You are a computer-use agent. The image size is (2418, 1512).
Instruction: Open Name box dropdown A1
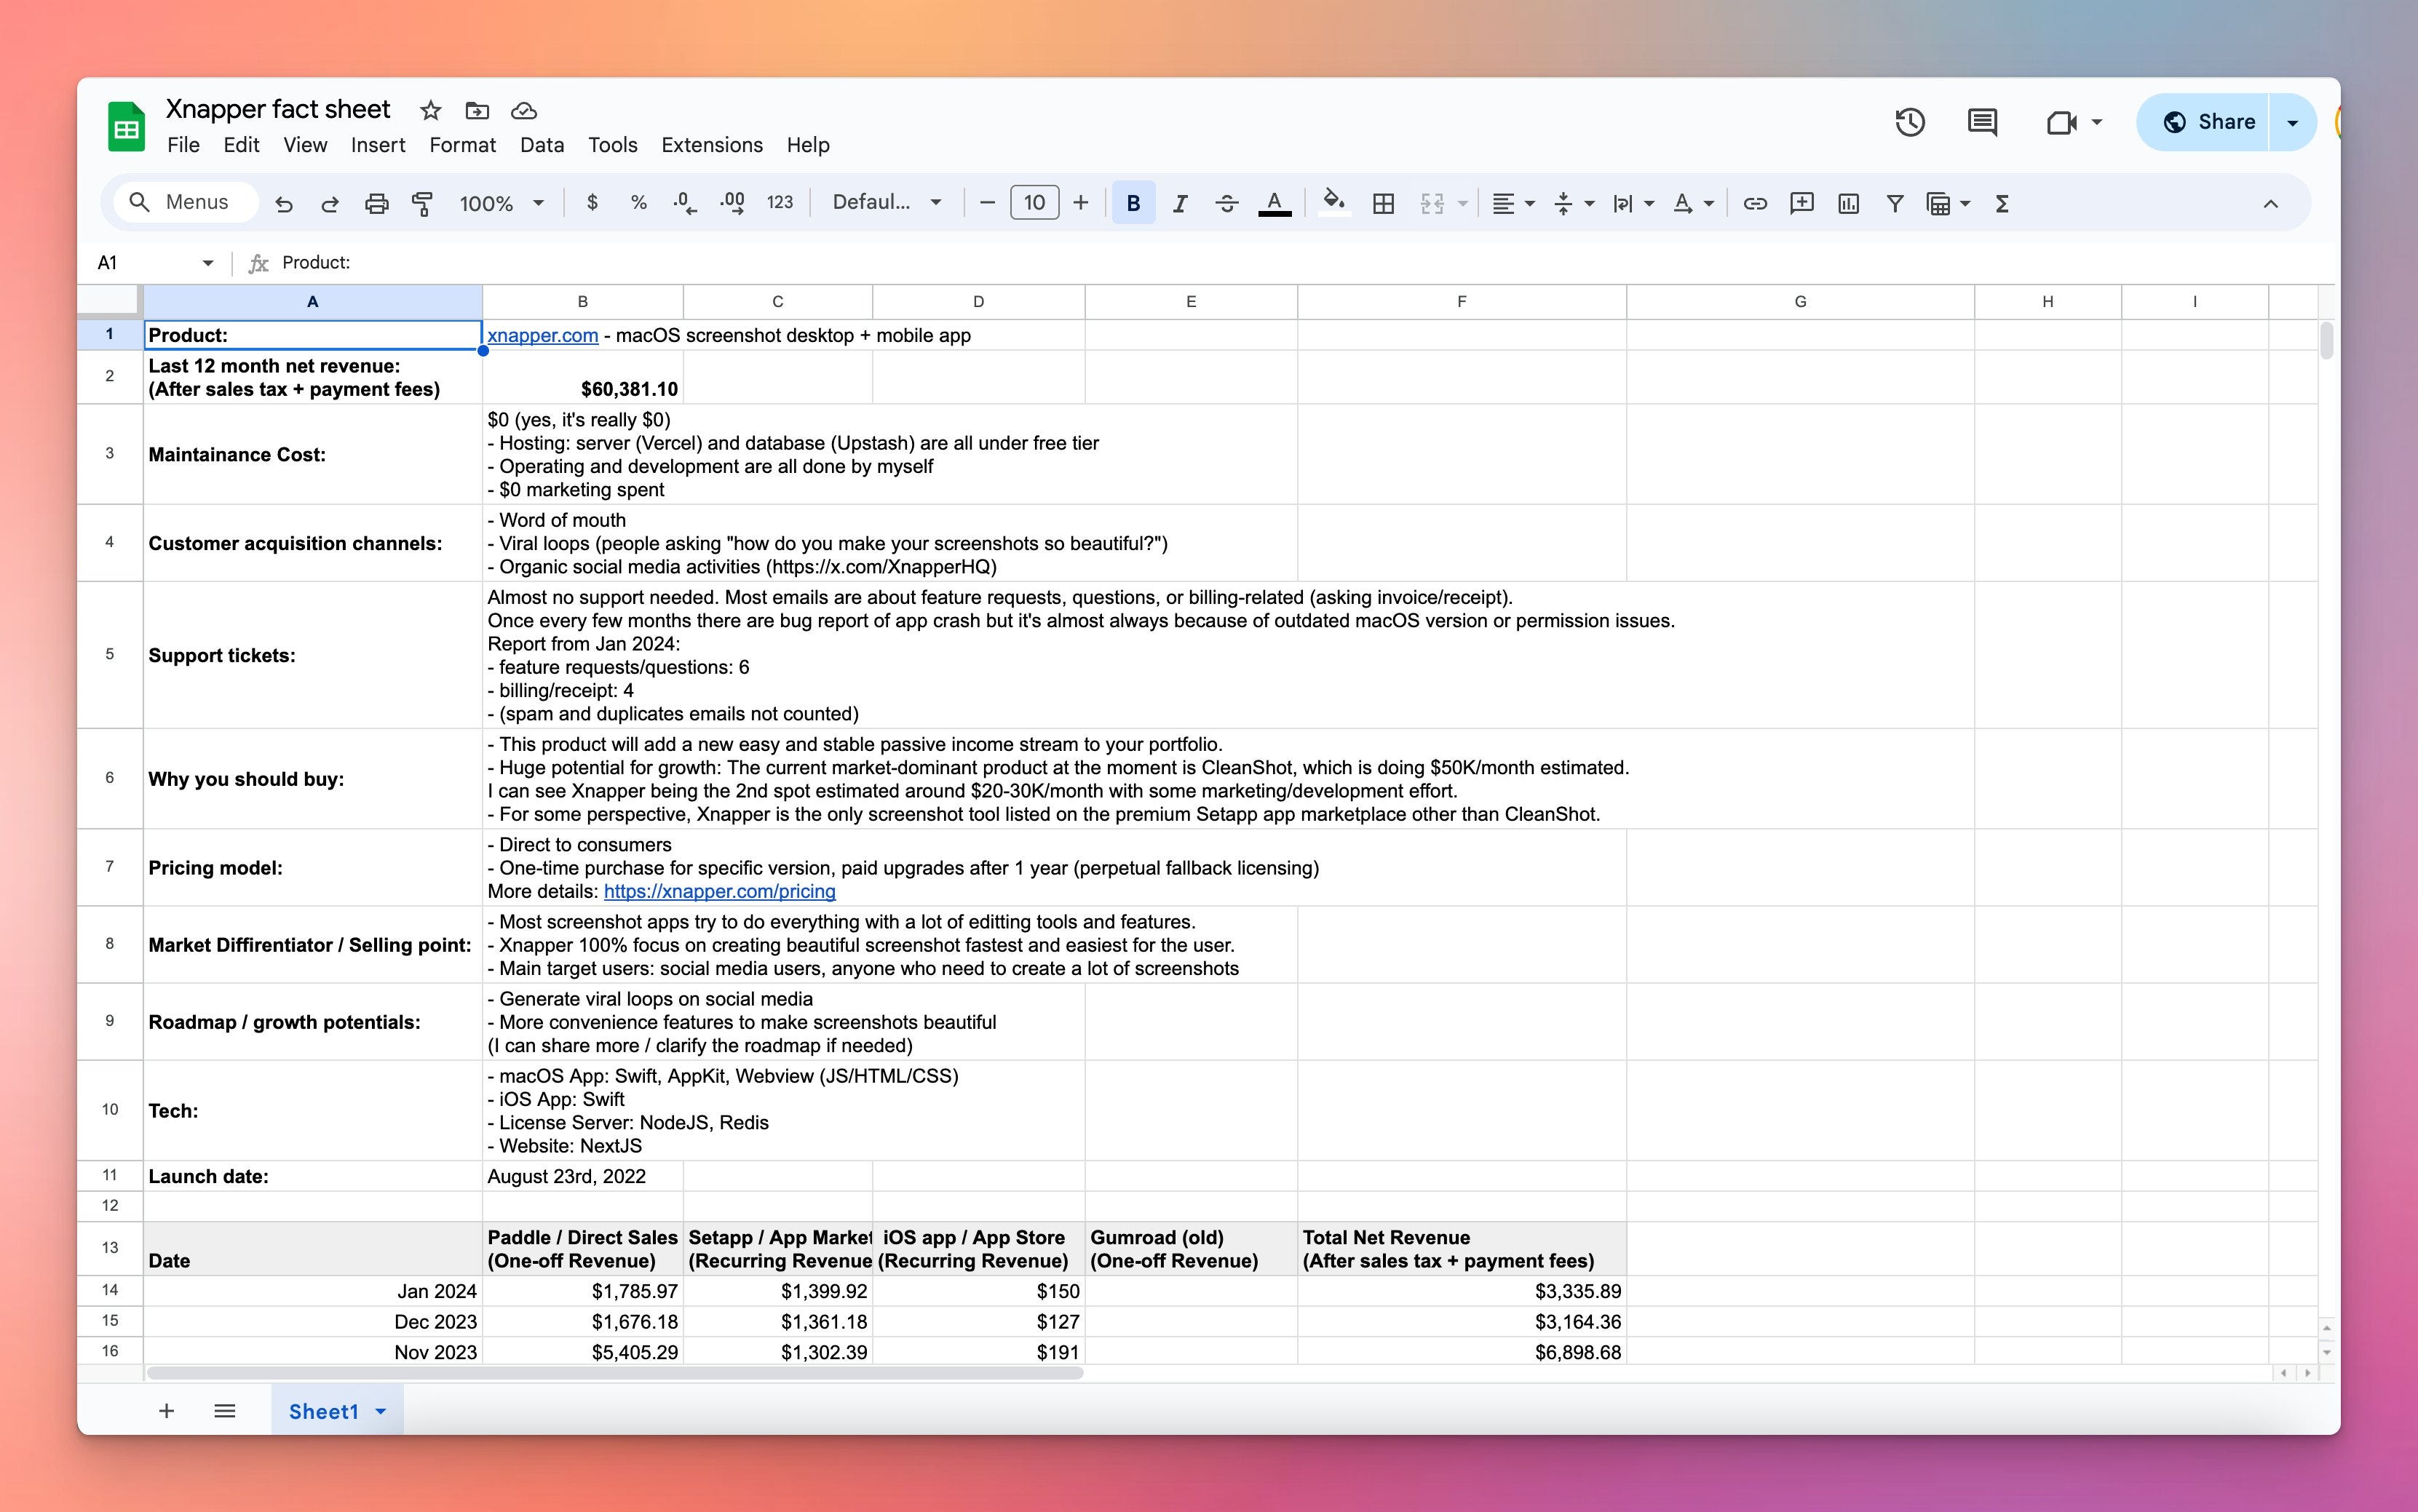pyautogui.click(x=207, y=263)
